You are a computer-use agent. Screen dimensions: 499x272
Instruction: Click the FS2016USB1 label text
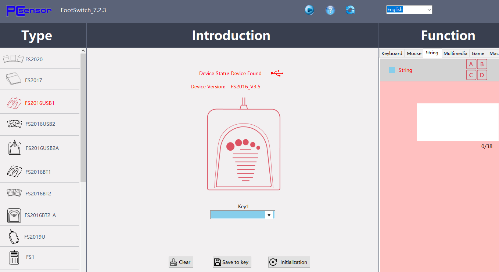point(40,103)
